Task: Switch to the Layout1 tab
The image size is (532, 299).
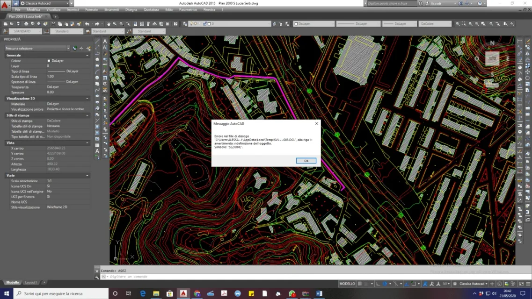Action: (31, 282)
